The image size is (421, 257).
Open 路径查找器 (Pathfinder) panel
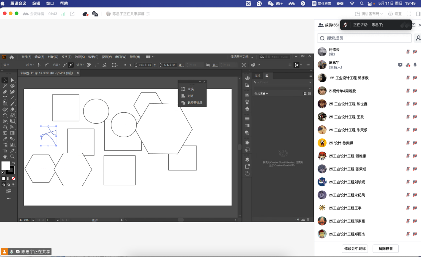click(195, 103)
